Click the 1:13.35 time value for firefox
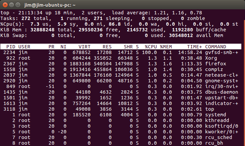This screenshot has height=146, width=245. point(191,64)
